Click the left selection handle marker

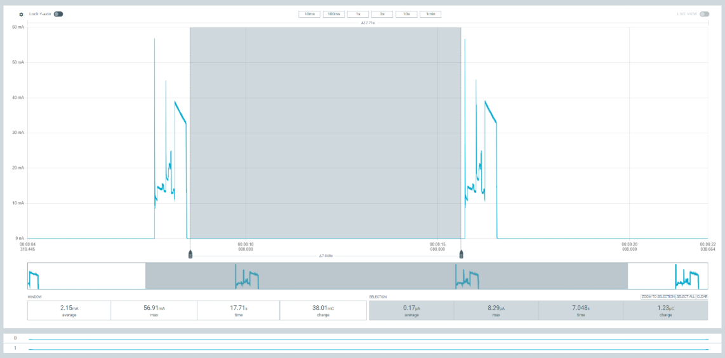190,255
